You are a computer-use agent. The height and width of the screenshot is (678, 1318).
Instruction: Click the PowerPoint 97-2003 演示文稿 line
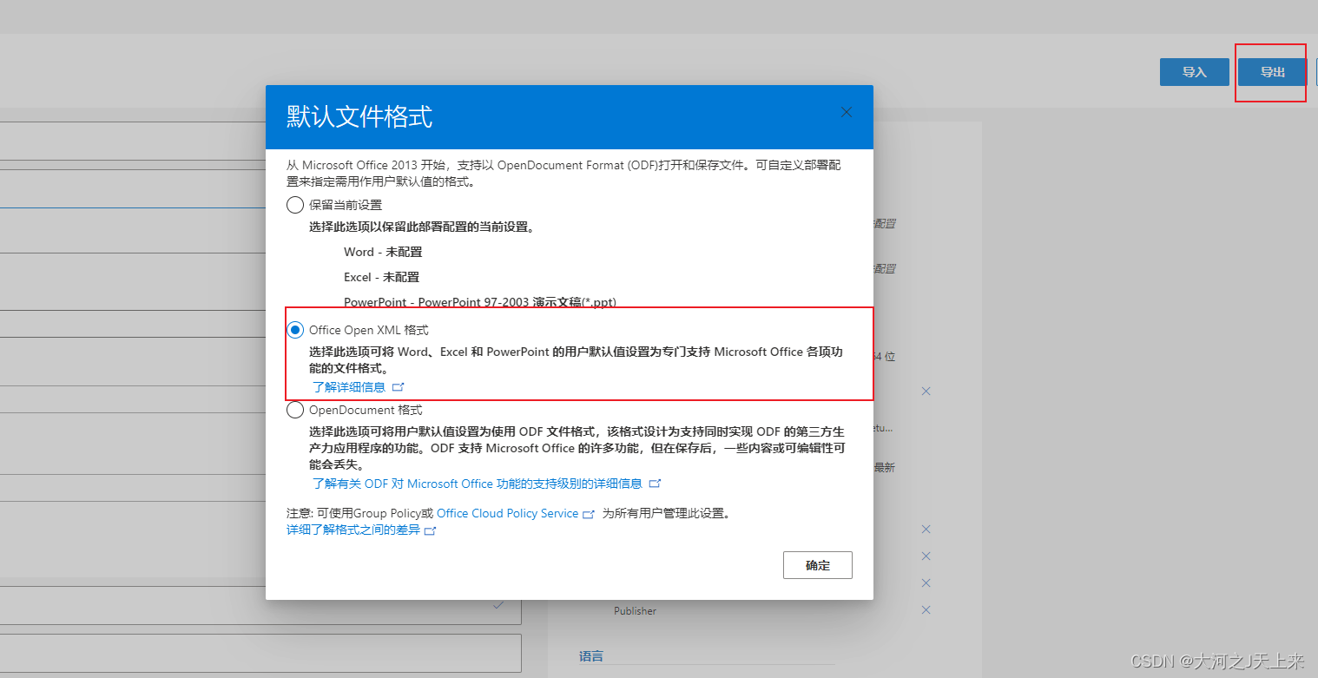480,302
